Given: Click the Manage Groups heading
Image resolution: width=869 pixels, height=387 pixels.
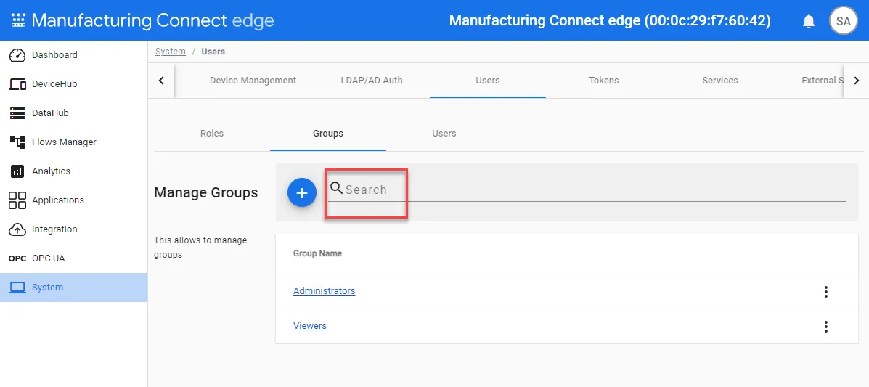Looking at the screenshot, I should [x=205, y=192].
